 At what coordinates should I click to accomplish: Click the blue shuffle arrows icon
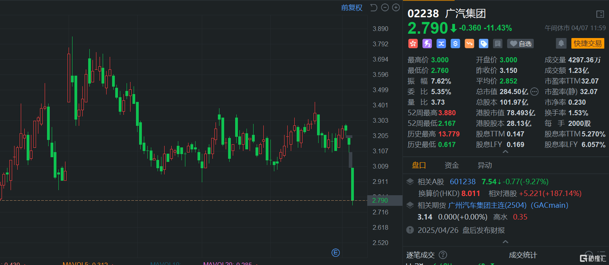tap(441, 44)
